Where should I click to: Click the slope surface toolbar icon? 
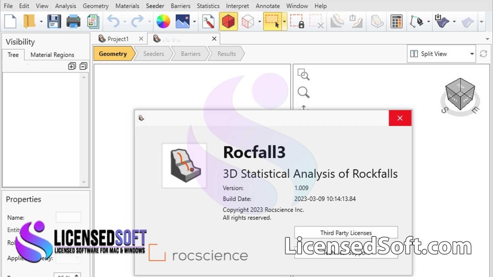337,21
